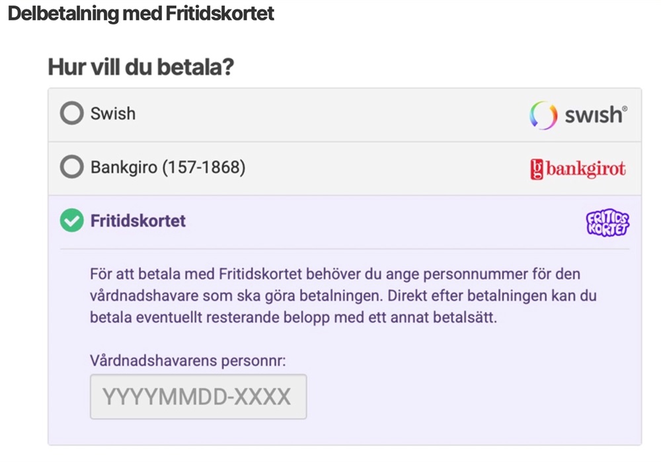This screenshot has height=462, width=661.
Task: Click the "Hur vill du betala?" heading
Action: click(x=141, y=67)
